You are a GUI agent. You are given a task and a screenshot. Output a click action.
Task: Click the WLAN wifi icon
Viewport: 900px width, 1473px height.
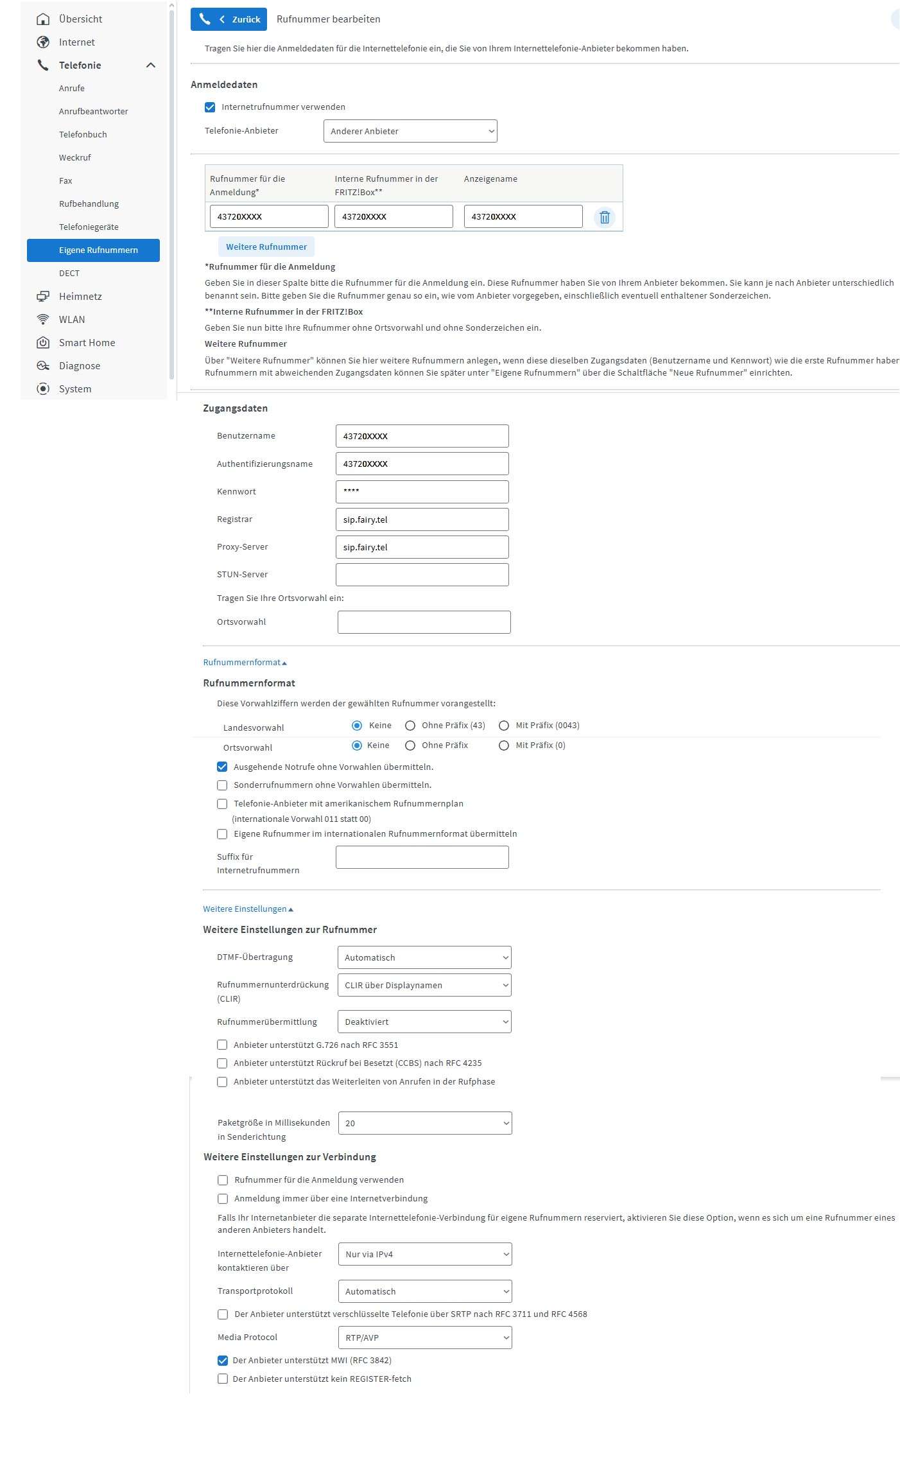(43, 320)
